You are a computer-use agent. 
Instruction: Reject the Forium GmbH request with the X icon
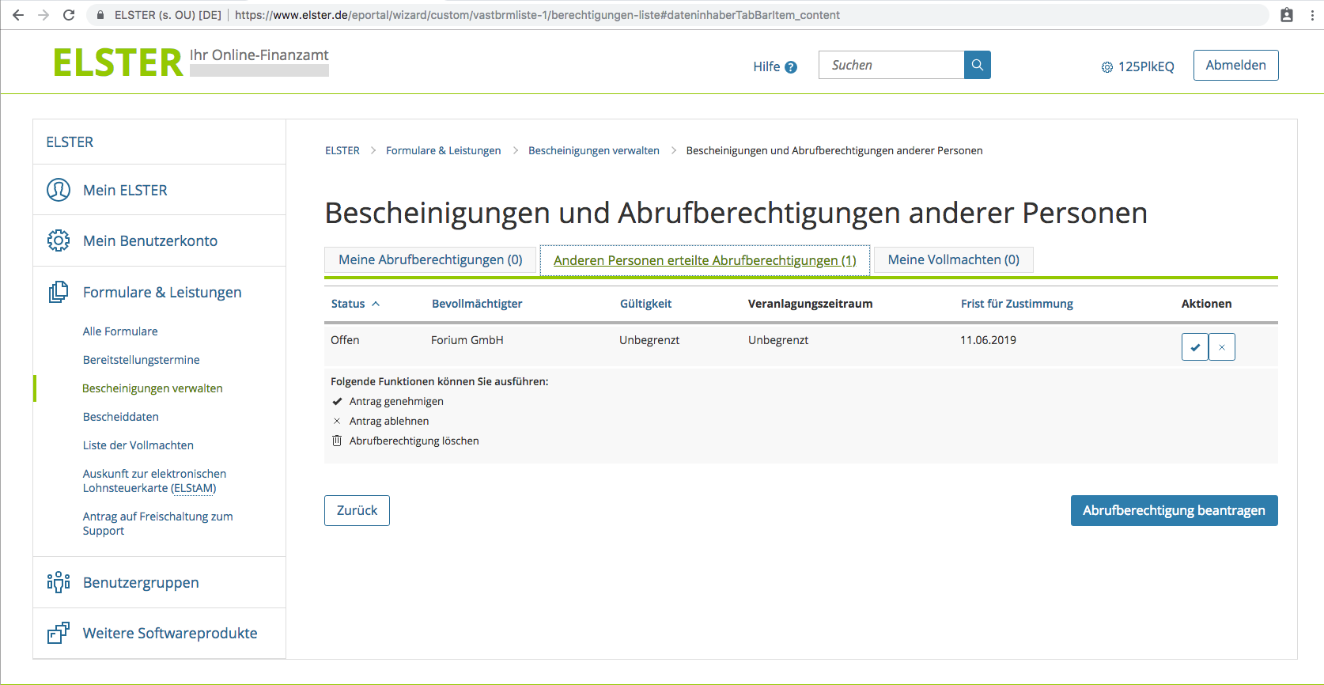click(1222, 346)
